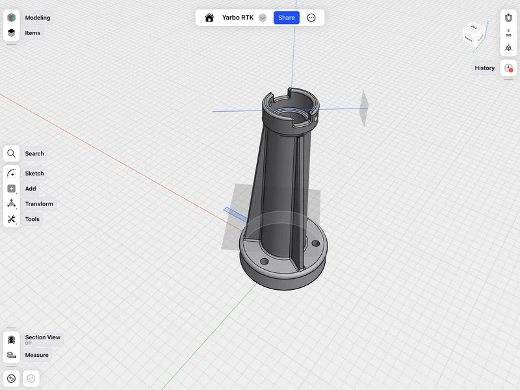Click the Search magnifier icon

tap(11, 153)
